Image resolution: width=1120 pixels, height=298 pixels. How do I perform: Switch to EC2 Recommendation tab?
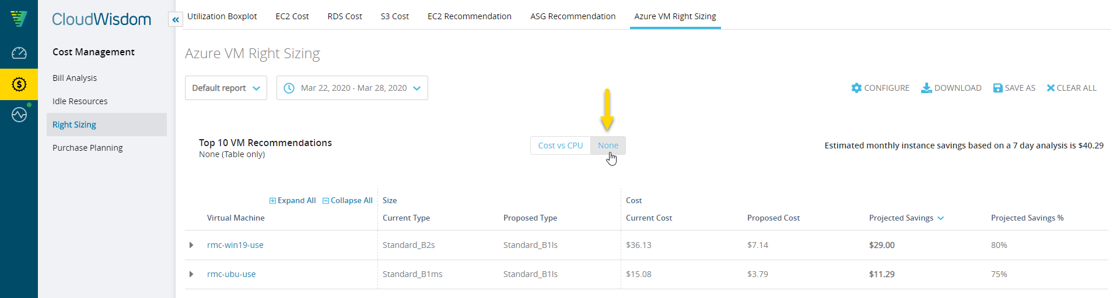(470, 16)
